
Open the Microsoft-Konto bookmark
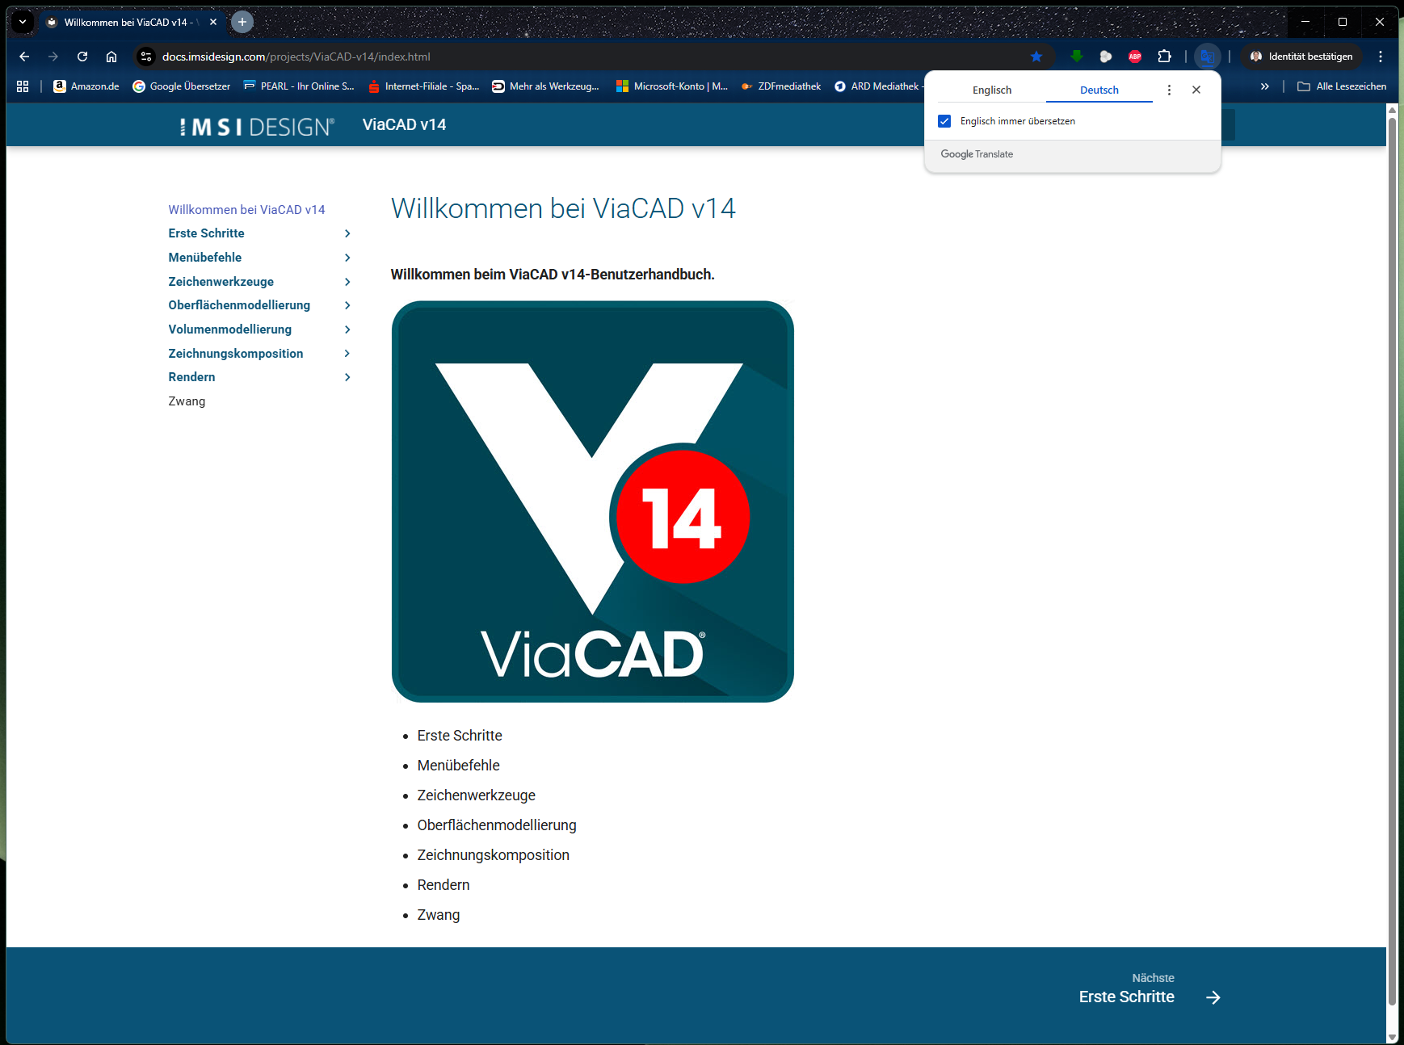point(672,86)
